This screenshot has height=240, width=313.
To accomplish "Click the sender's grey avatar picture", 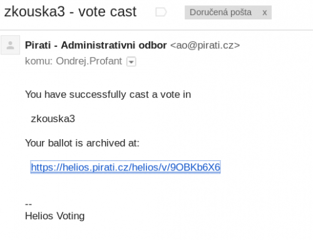I will (x=10, y=45).
